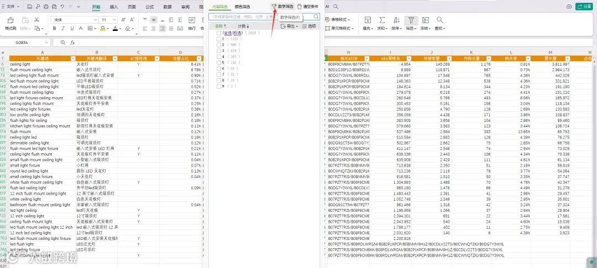Check the checkbox for value 5
This screenshot has height=268, width=597.
coord(218,63)
